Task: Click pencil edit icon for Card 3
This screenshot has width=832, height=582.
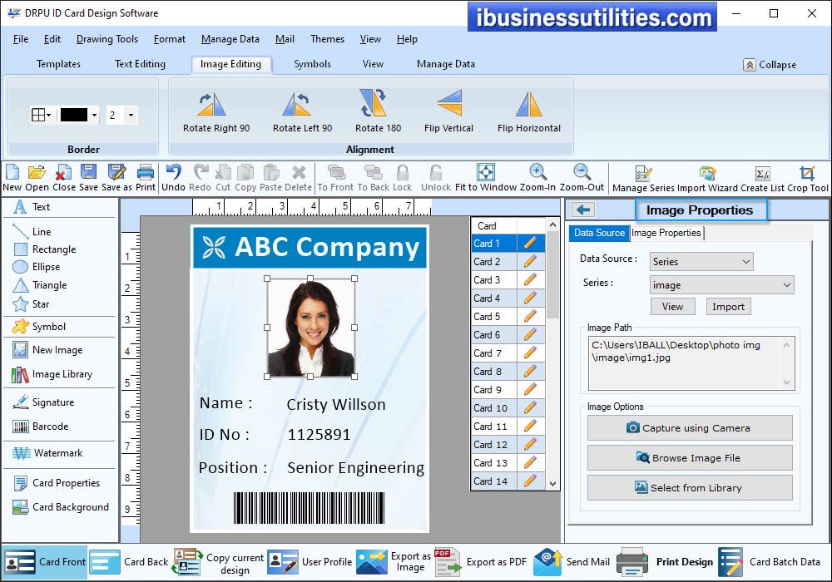Action: (530, 280)
